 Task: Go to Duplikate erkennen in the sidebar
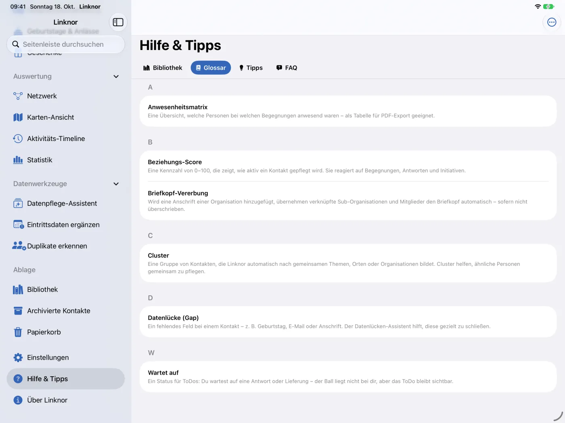[x=66, y=246]
